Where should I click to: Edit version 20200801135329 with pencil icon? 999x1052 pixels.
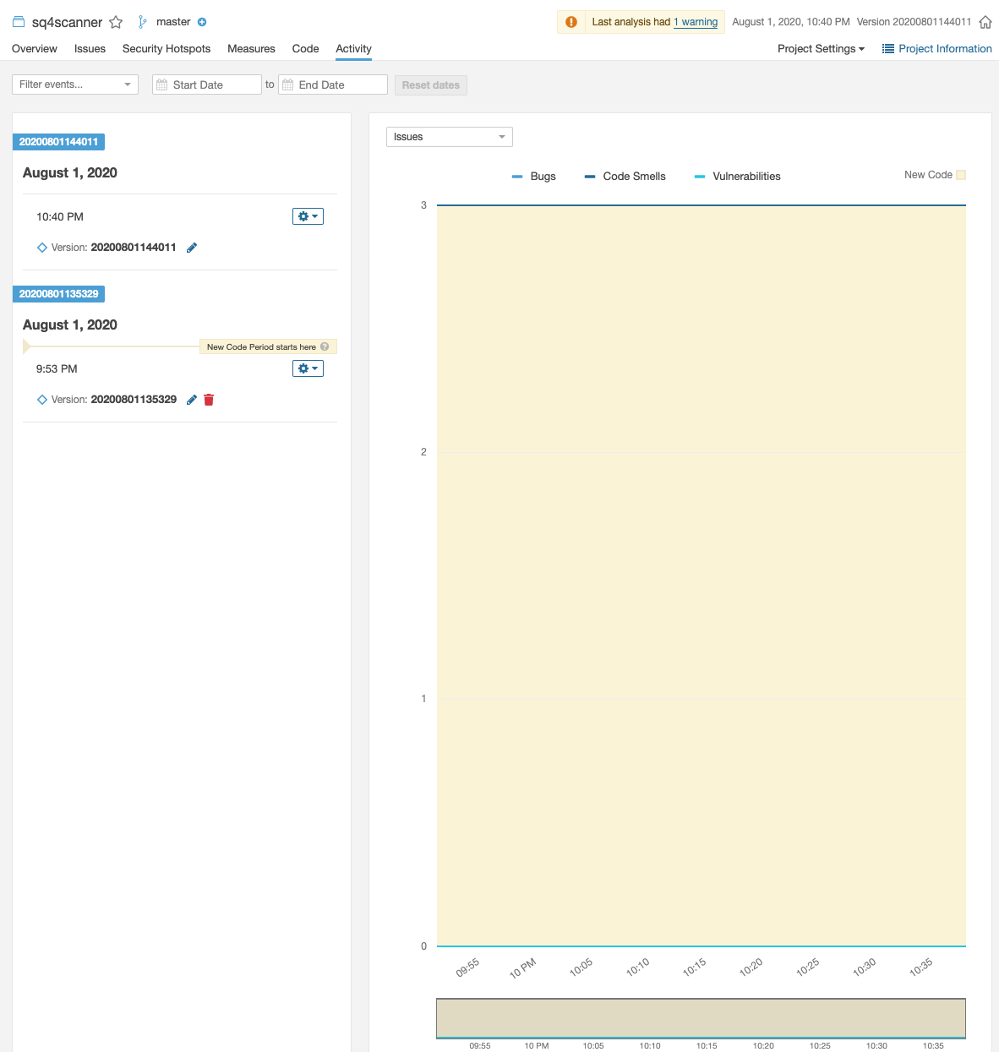pyautogui.click(x=192, y=400)
